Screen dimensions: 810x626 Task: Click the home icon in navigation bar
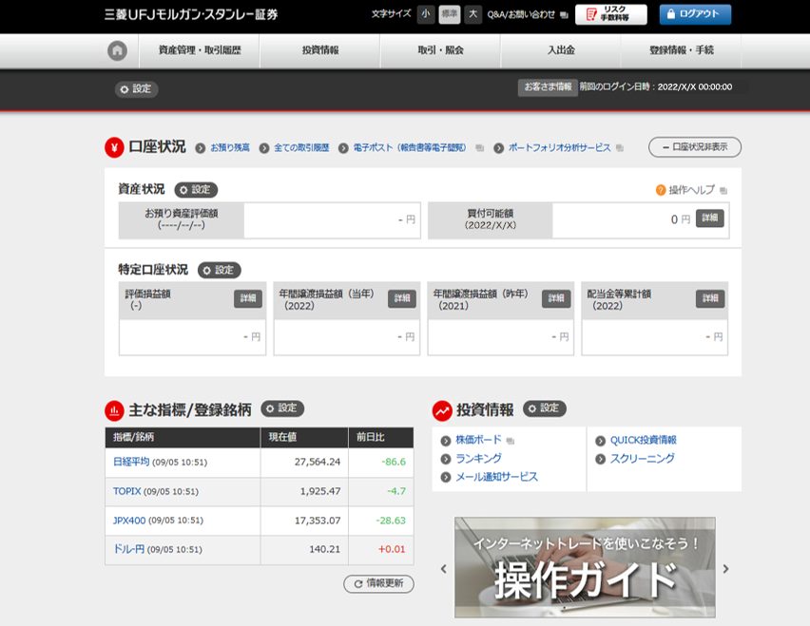(117, 50)
